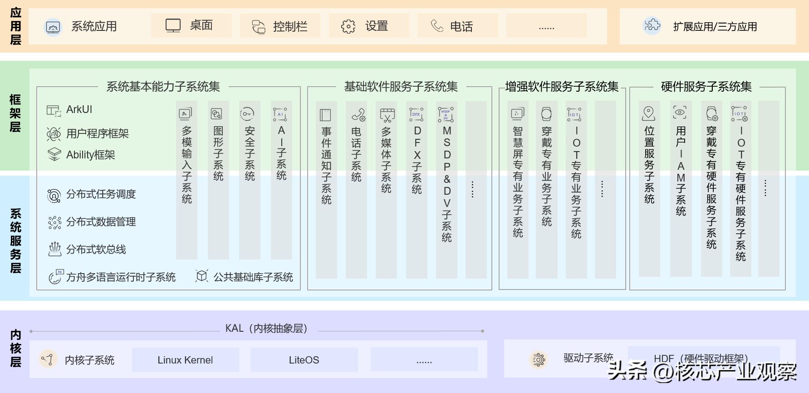Click the 用户IAM子系统 eye icon
Image resolution: width=809 pixels, height=393 pixels.
coord(680,112)
